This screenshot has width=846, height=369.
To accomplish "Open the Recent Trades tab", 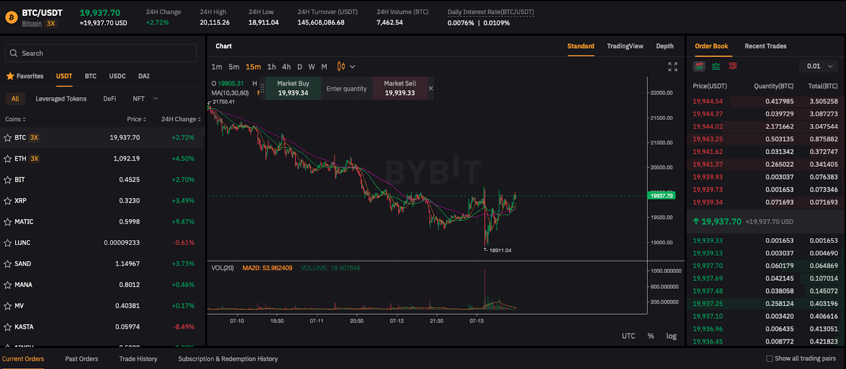I will click(765, 46).
